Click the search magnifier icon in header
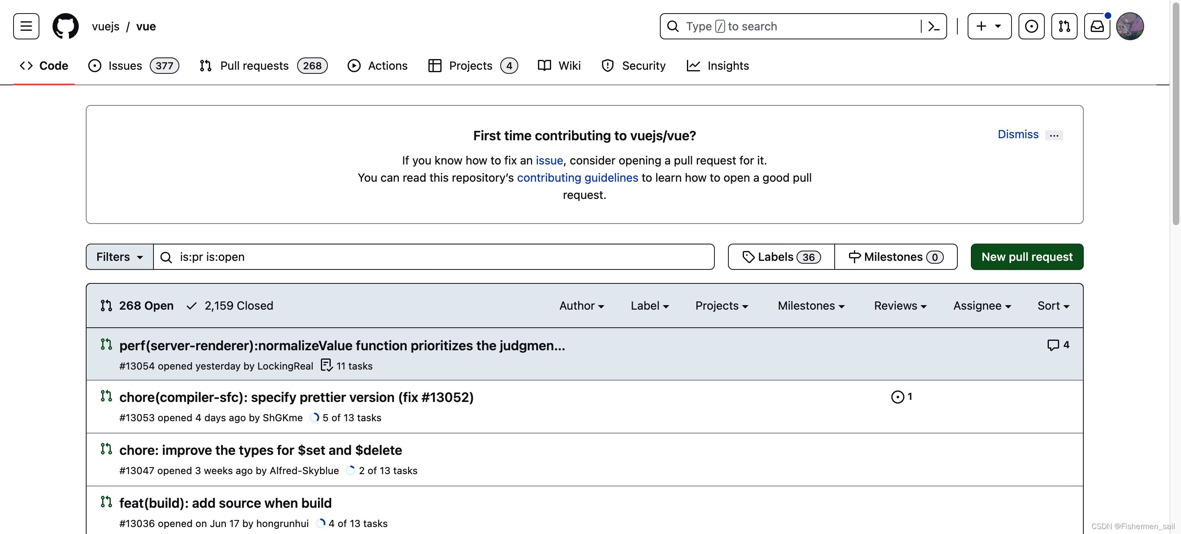The width and height of the screenshot is (1181, 534). tap(673, 26)
